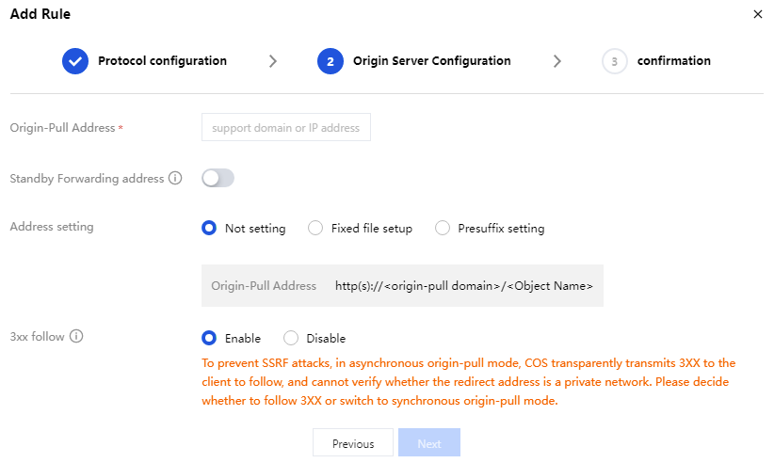
Task: Click the completed checkmark step icon
Action: coord(75,61)
